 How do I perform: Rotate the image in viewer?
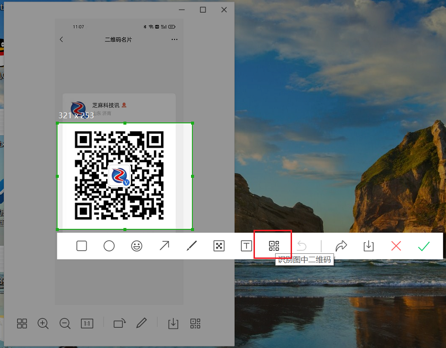[119, 323]
